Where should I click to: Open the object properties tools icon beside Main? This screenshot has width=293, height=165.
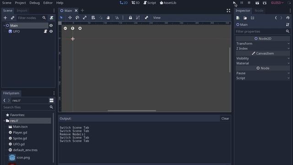tap(288, 25)
